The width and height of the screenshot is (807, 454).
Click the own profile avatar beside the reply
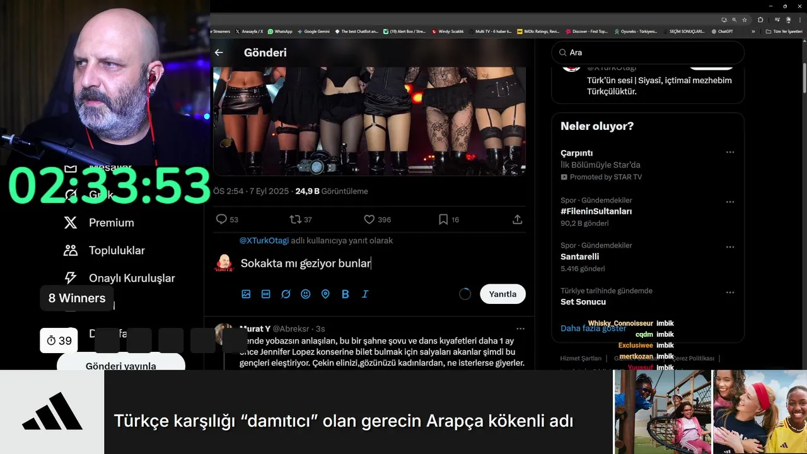(x=224, y=263)
